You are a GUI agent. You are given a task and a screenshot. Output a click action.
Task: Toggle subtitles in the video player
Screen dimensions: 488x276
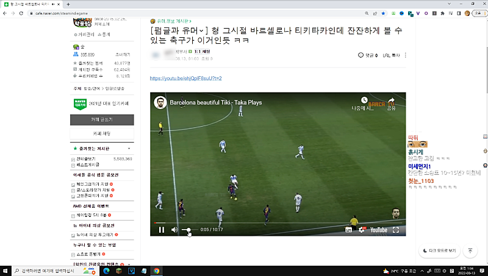[x=348, y=230]
